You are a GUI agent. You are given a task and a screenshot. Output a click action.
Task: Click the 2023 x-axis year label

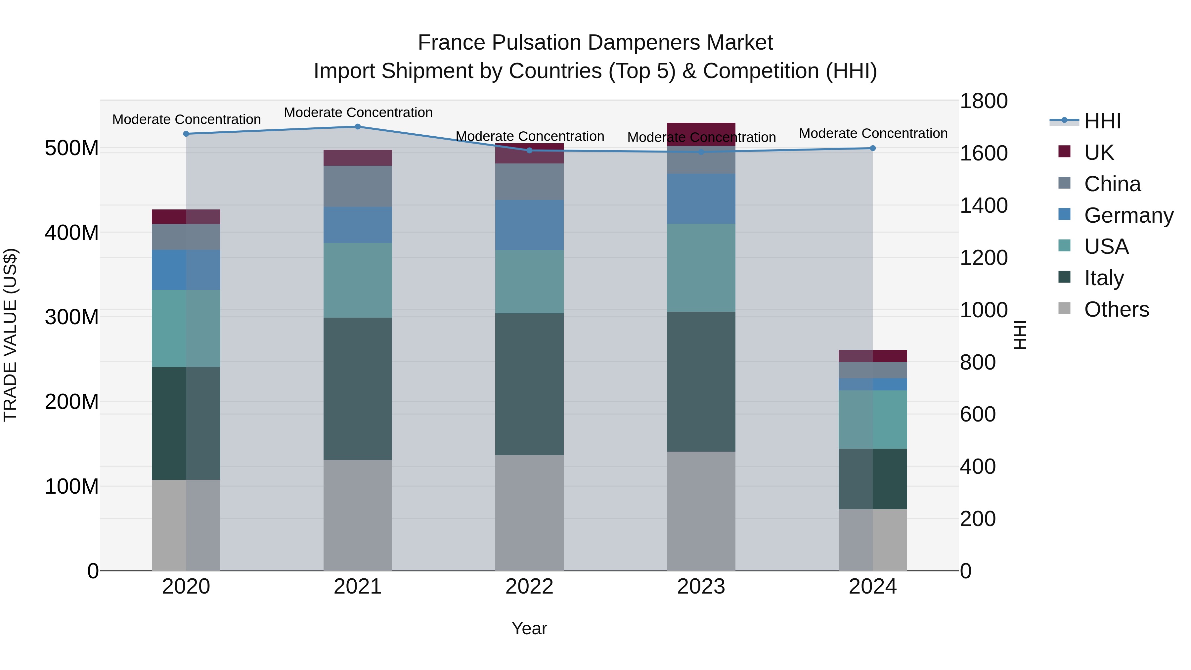(x=701, y=587)
